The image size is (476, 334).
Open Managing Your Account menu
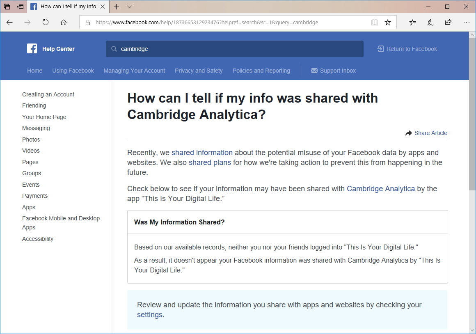pyautogui.click(x=134, y=71)
